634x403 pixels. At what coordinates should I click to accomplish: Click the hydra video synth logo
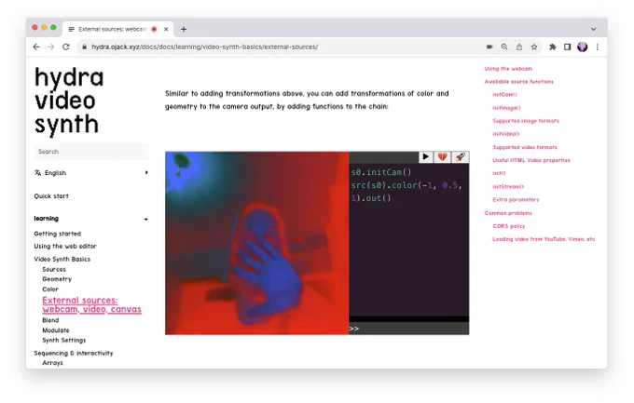tap(69, 101)
